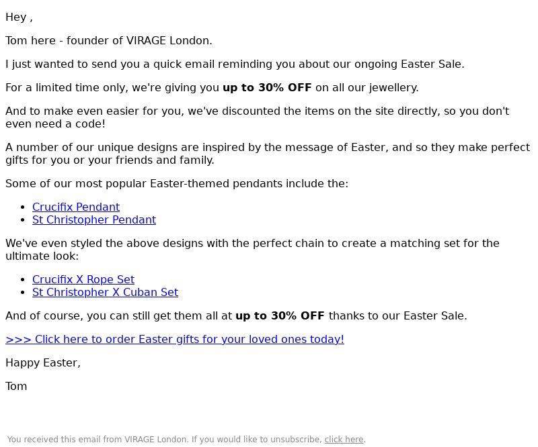This screenshot has height=447, width=538.
Task: Unsubscribe via the footer click here link
Action: click(x=344, y=439)
